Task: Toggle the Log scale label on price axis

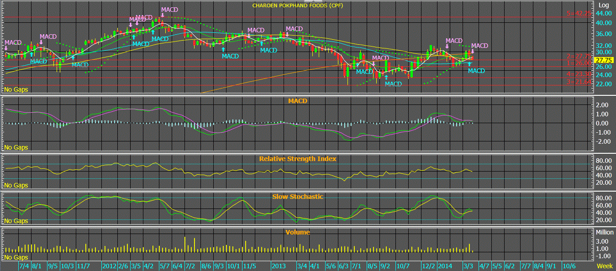Action: click(604, 5)
